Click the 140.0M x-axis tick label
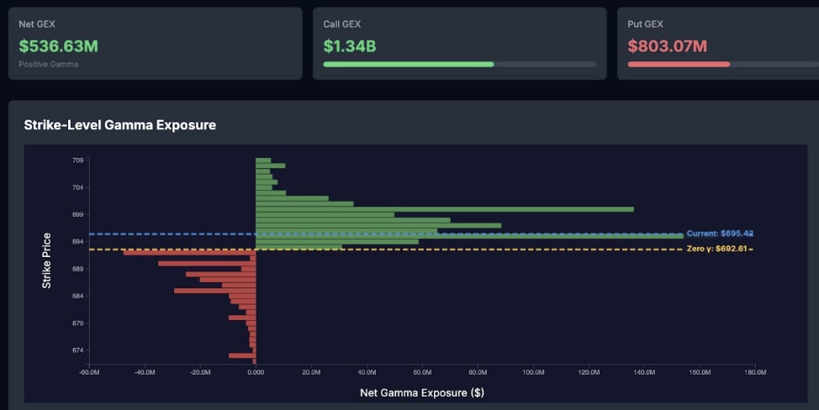This screenshot has height=410, width=819. 644,372
